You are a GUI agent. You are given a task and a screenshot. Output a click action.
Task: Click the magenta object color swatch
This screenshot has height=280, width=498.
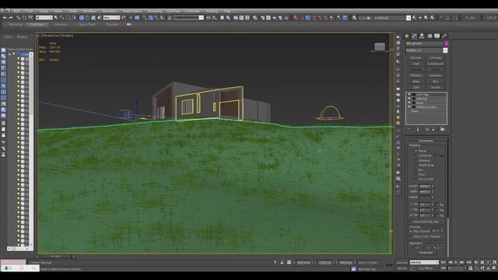coord(446,44)
